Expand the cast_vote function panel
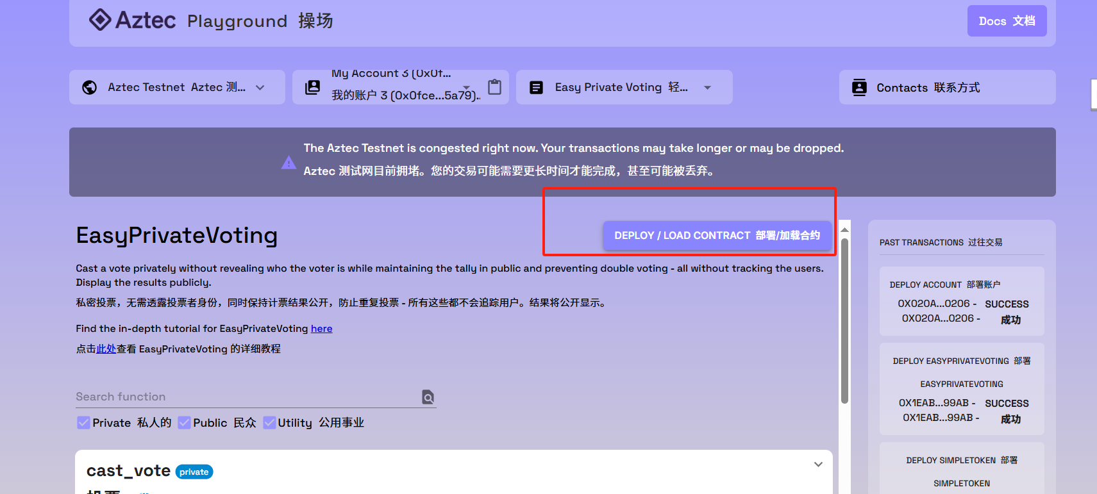The width and height of the screenshot is (1097, 494). pyautogui.click(x=818, y=465)
